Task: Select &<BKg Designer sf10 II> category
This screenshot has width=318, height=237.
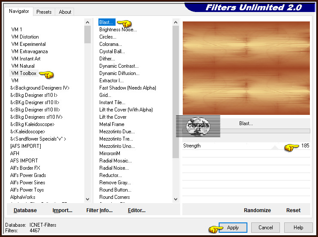Action: (x=35, y=102)
